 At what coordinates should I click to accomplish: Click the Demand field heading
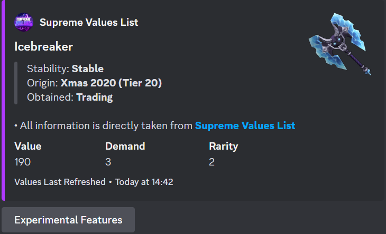click(125, 147)
